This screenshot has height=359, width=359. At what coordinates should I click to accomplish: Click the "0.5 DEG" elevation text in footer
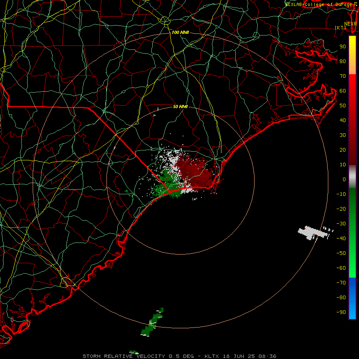[181, 356]
